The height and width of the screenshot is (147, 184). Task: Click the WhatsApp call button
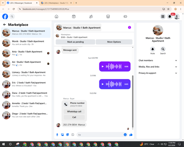pyautogui.click(x=74, y=111)
